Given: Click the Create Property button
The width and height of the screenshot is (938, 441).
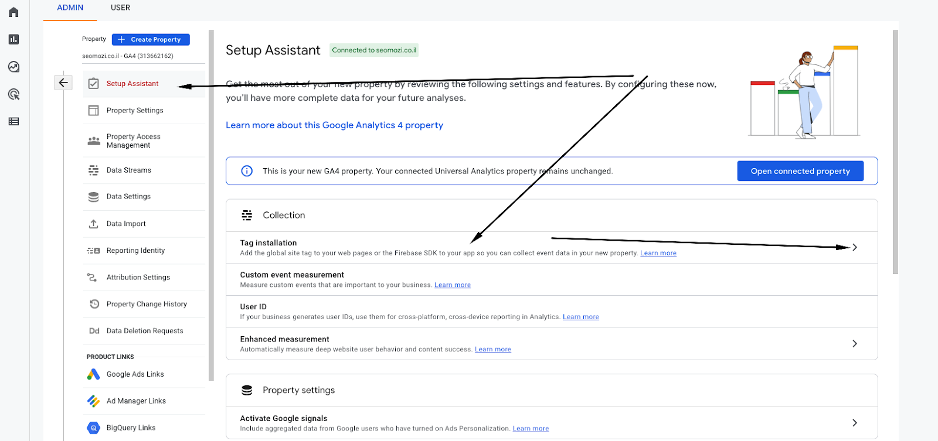Looking at the screenshot, I should click(x=151, y=39).
